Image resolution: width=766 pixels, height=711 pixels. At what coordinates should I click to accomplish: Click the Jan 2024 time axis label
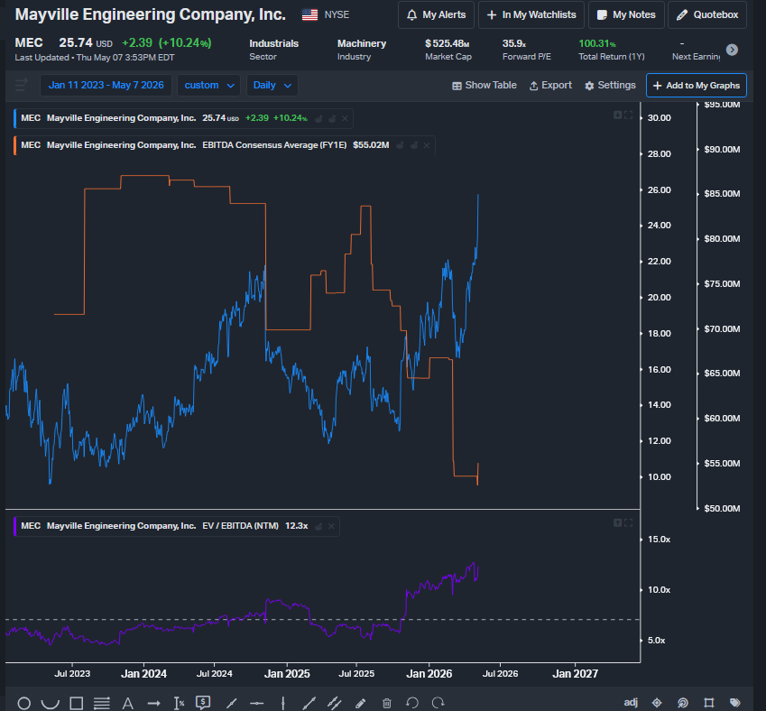point(143,674)
